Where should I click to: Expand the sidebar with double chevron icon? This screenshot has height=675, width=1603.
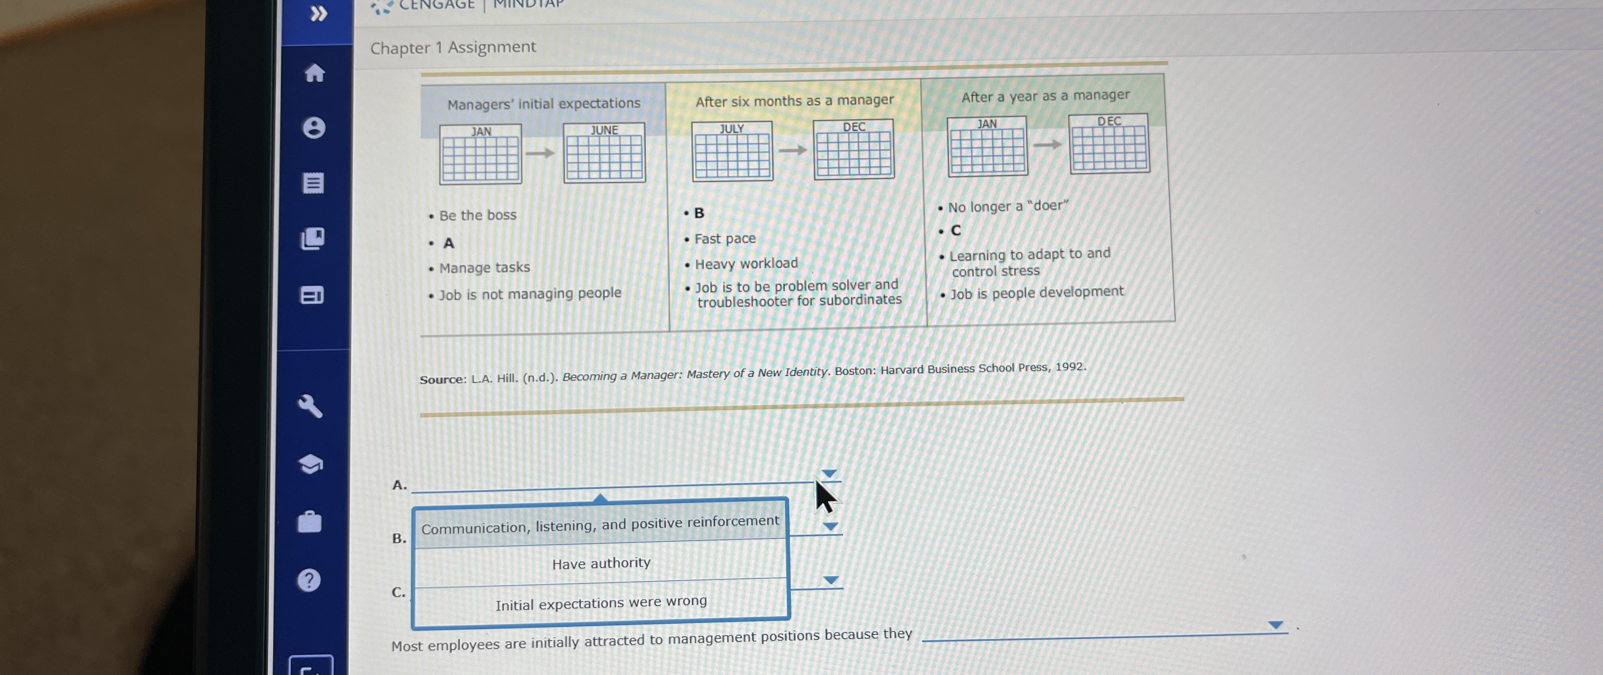[x=318, y=13]
